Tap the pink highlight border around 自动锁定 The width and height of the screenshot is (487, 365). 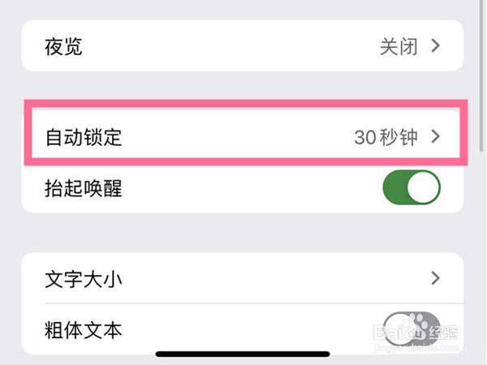point(242,104)
